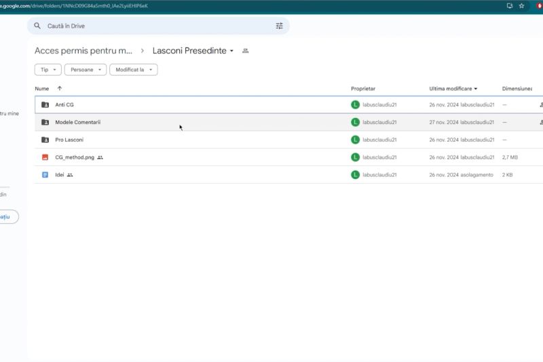Viewport: 543px width, 362px height.
Task: Click the CG_method.png image file icon
Action: tap(45, 157)
